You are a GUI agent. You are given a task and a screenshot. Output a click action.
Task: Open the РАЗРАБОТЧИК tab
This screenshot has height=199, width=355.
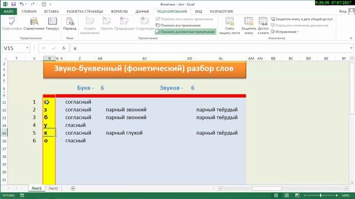pos(221,11)
